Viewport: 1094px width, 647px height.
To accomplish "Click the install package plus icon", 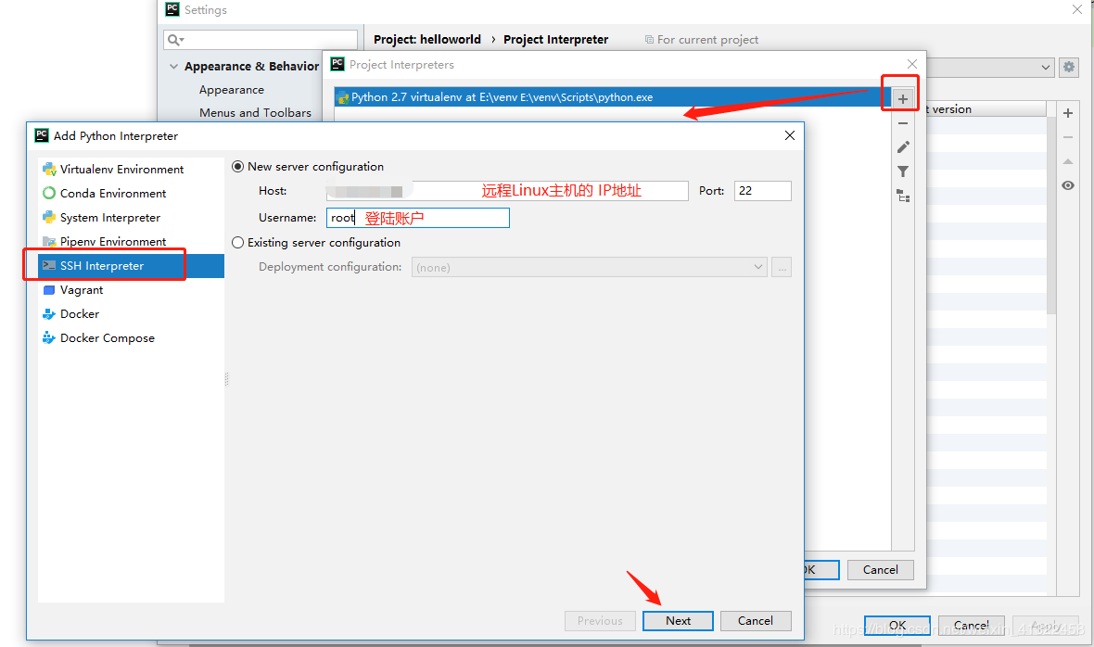I will [1067, 112].
